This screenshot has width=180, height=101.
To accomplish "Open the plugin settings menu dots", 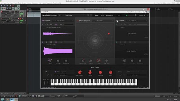I will click(148, 15).
